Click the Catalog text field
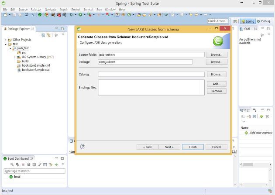This screenshot has height=195, width=275. 151,74
